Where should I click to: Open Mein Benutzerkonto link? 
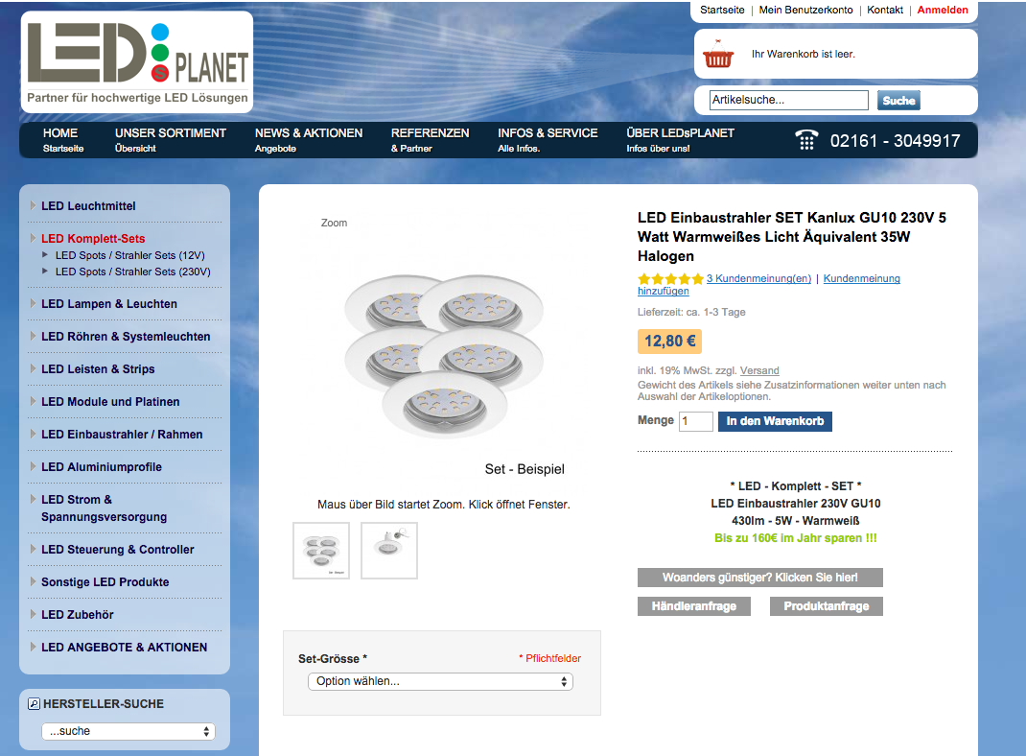tap(805, 10)
